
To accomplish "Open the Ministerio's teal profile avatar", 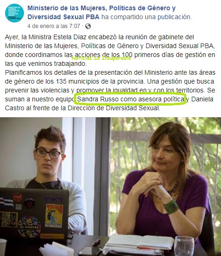I will coord(15,13).
